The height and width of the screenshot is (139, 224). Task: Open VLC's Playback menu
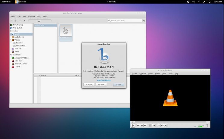(142, 74)
